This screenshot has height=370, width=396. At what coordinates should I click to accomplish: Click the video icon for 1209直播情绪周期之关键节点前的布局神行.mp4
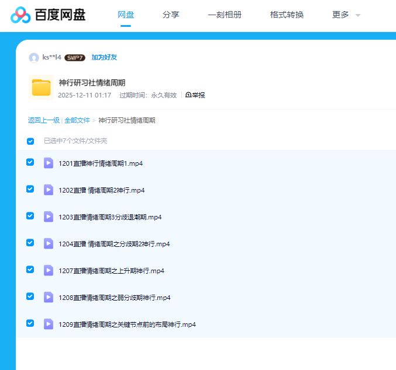pyautogui.click(x=49, y=324)
